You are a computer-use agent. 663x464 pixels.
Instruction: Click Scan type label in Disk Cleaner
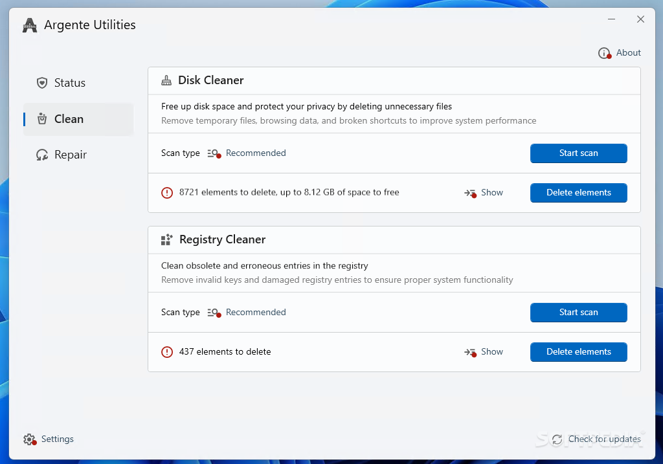pos(181,153)
